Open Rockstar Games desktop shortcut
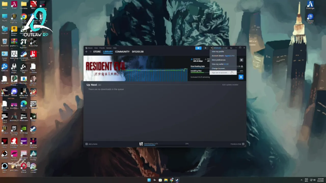Screen dimensions: 326x183 [x=14, y=31]
